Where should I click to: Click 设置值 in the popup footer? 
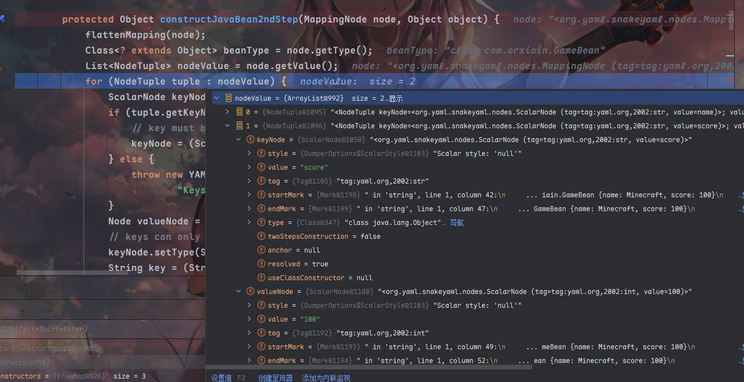(221, 378)
